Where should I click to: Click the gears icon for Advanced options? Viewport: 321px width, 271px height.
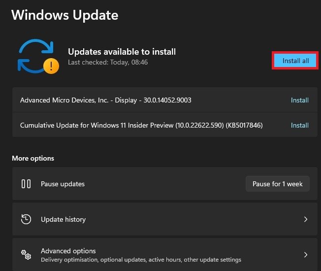(26, 255)
